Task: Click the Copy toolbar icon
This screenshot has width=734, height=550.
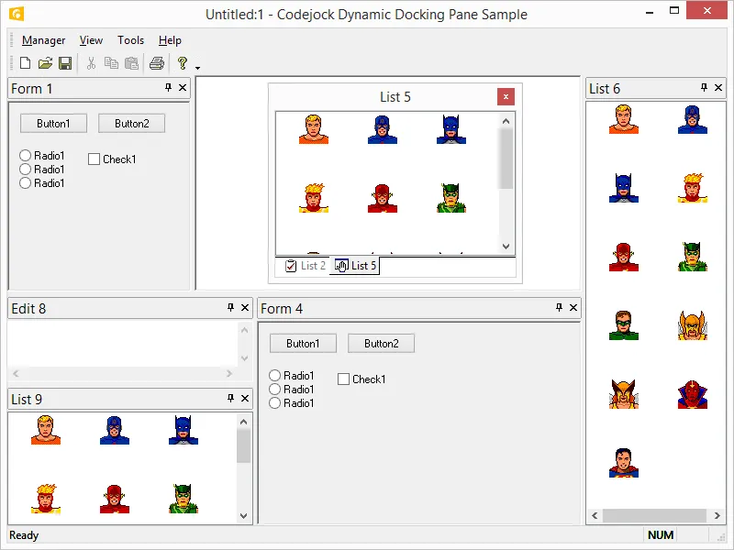Action: (111, 62)
